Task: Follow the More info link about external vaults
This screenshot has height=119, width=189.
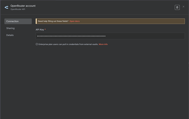Action: tap(103, 44)
